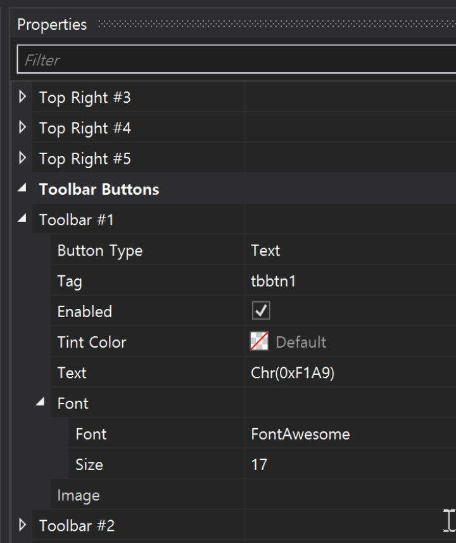Screen dimensions: 456x543
Task: Select the Button Type value Text
Action: pos(265,251)
